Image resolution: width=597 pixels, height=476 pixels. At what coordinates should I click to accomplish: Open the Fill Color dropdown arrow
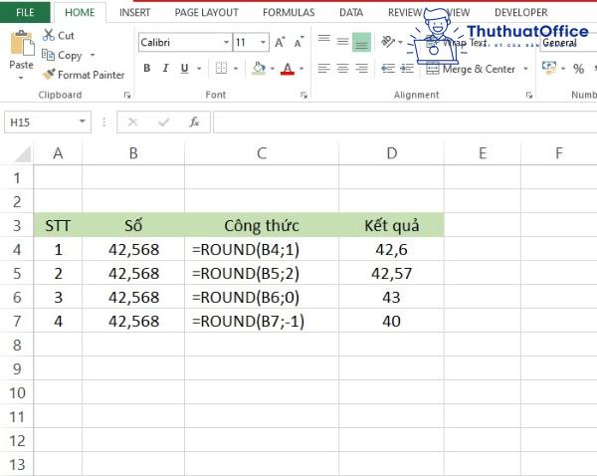click(273, 69)
